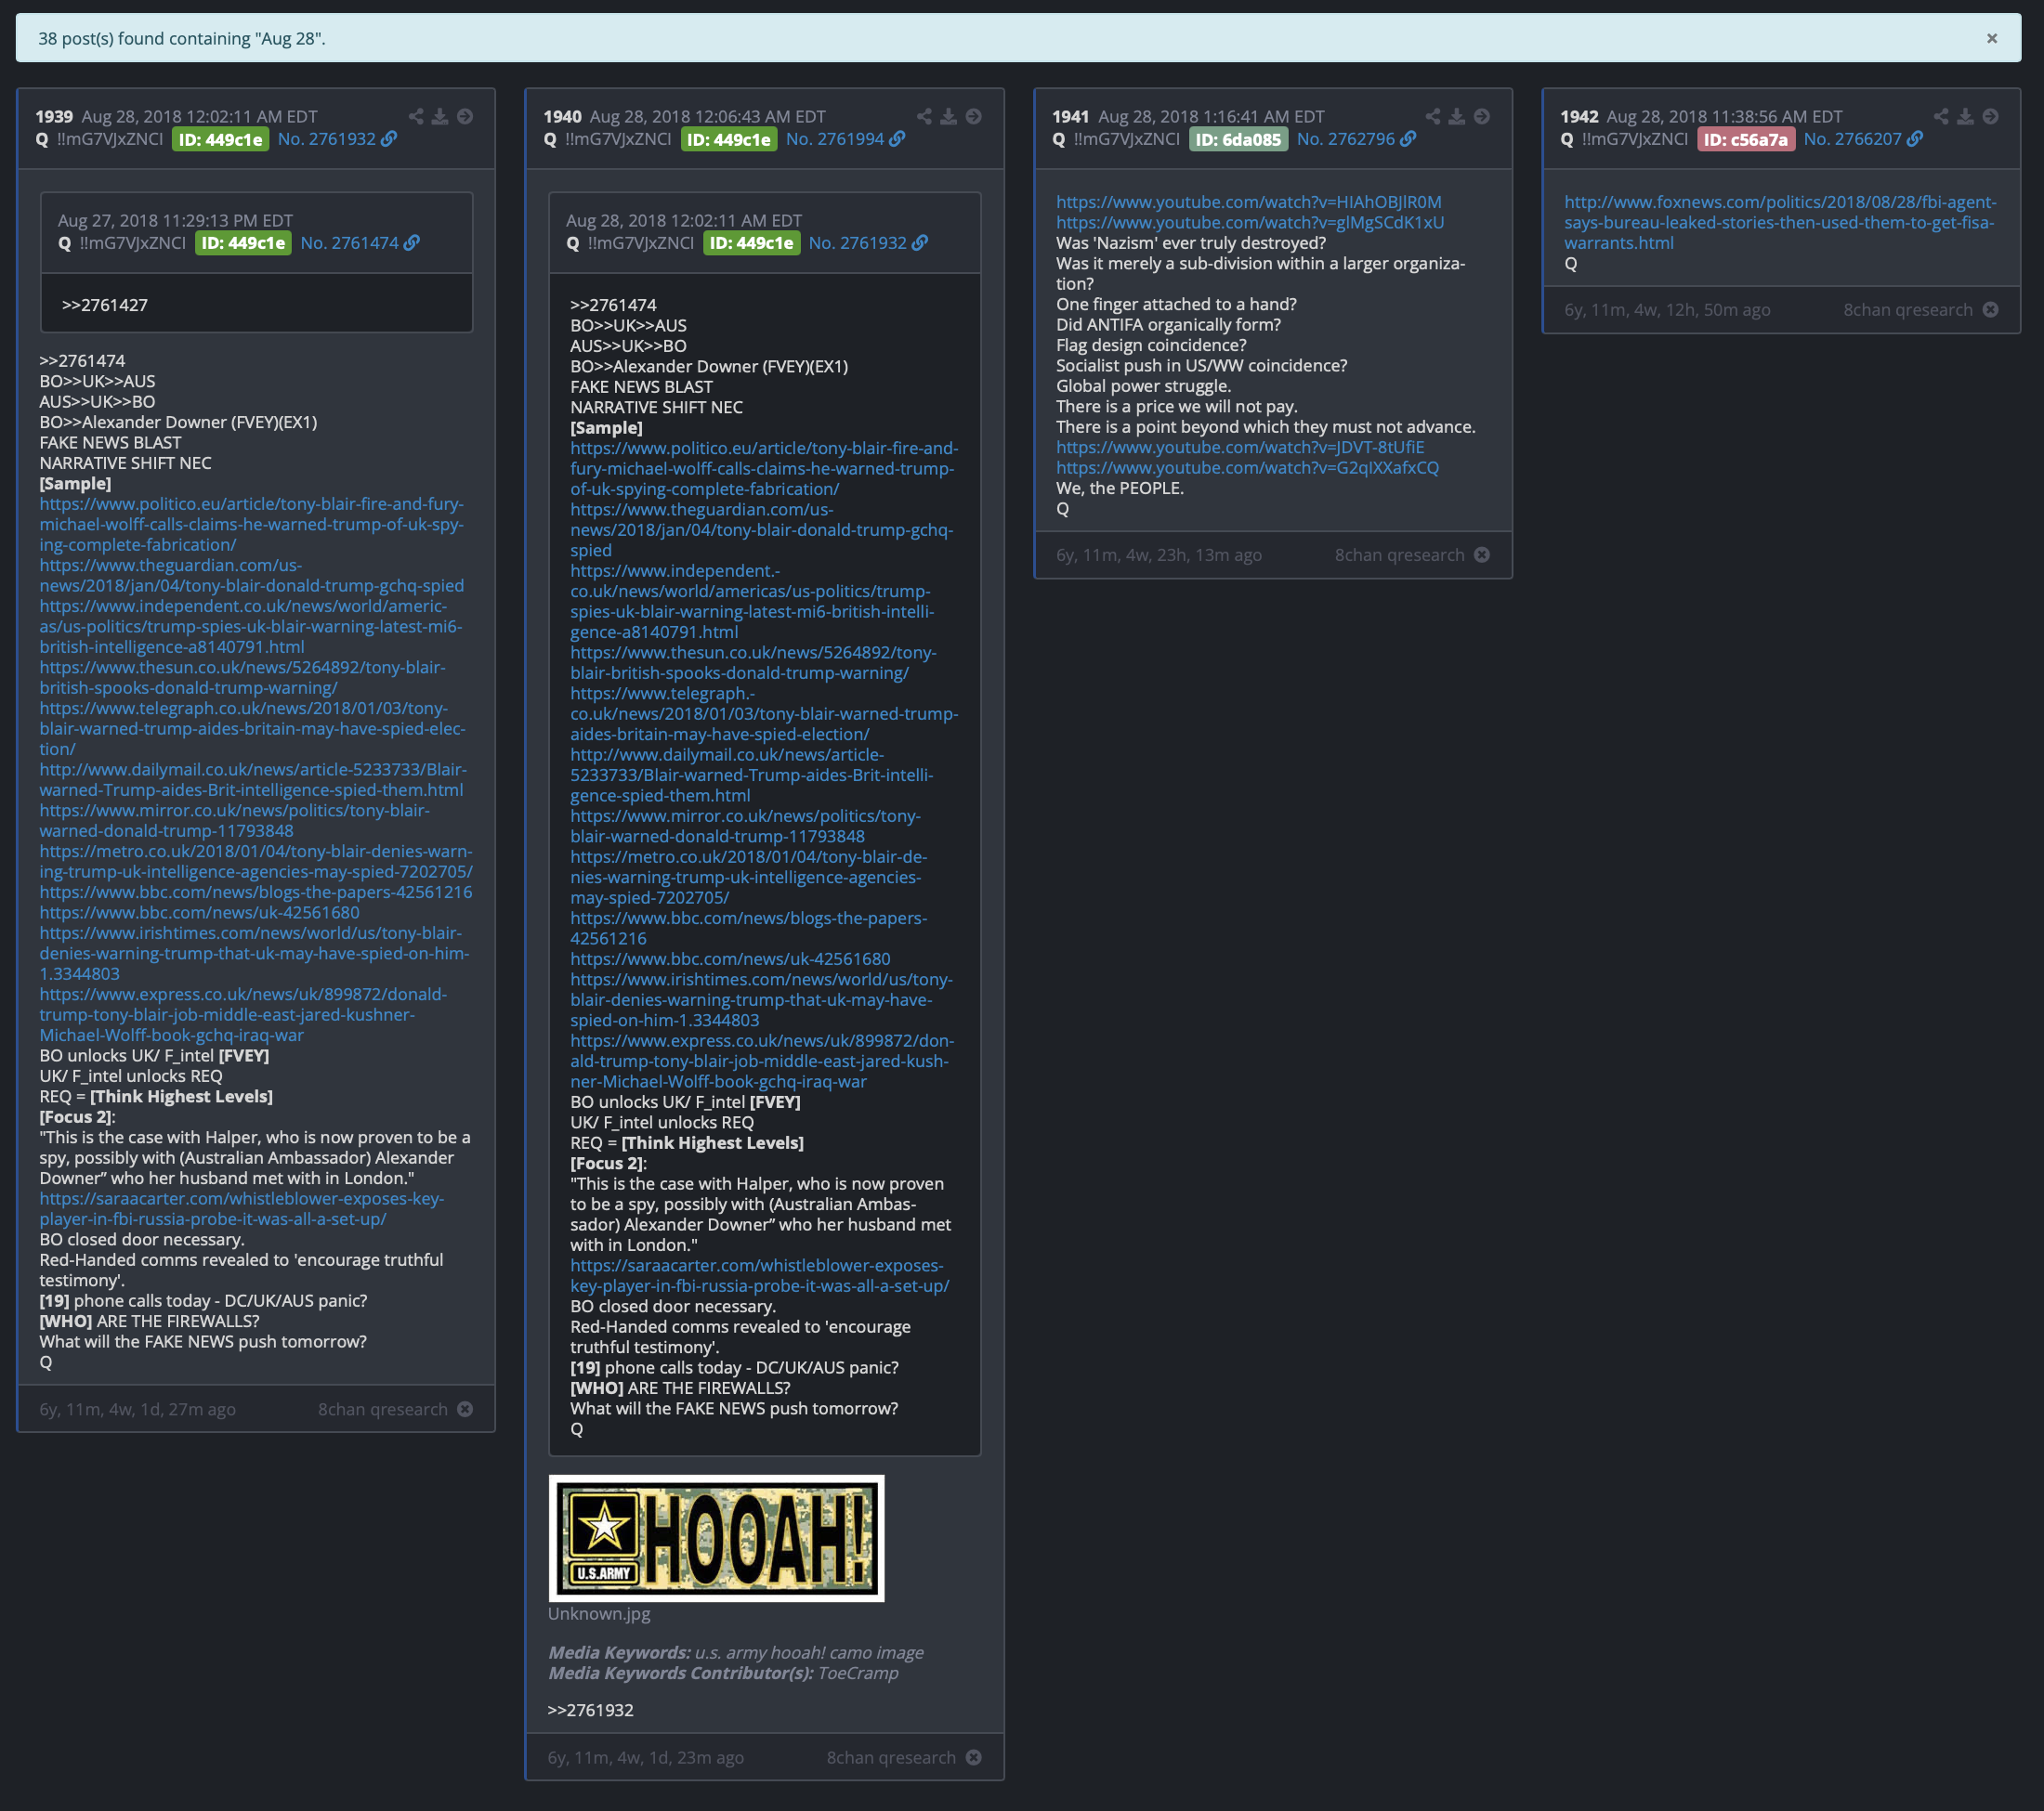The height and width of the screenshot is (1811, 2044).
Task: Select green ID: 449c1e badge on post 1939 header
Action: pyautogui.click(x=220, y=139)
